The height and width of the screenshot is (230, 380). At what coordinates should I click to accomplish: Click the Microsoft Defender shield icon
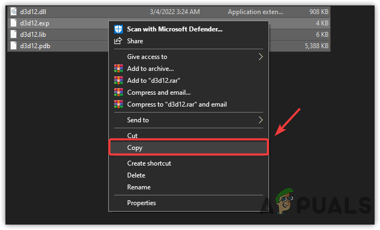118,29
